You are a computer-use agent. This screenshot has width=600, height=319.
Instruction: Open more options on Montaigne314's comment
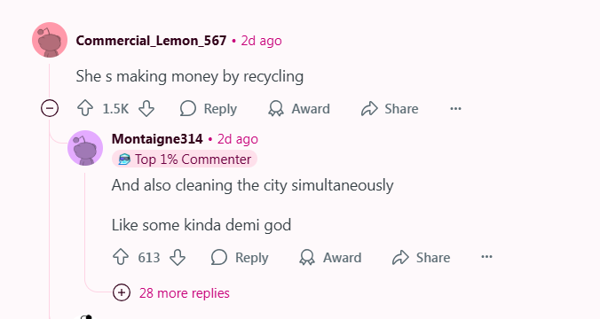pyautogui.click(x=486, y=257)
